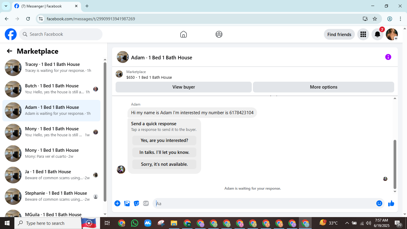Open notifications bell icon
Image resolution: width=407 pixels, height=229 pixels.
(x=378, y=34)
